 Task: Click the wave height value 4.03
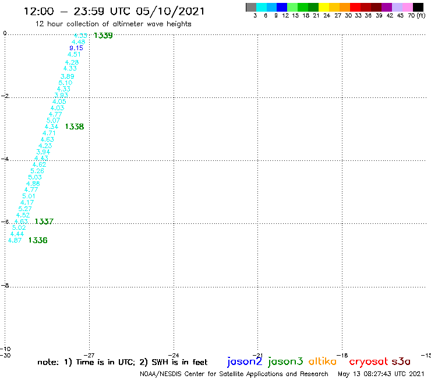click(57, 108)
